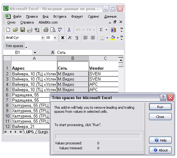Save the workbook using the floppy disk icon
177x158 pixels.
click(x=23, y=30)
